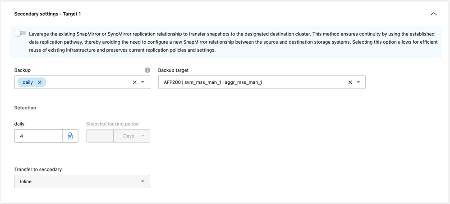Click the daily chip label in Backup
Screen dimensions: 450x204
click(28, 82)
